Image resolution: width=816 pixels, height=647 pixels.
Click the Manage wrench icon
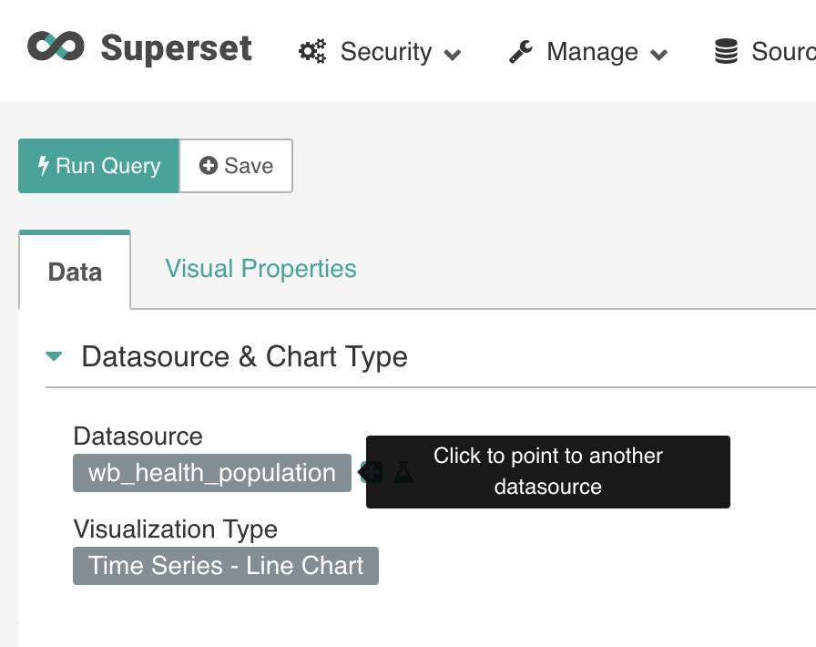[521, 52]
